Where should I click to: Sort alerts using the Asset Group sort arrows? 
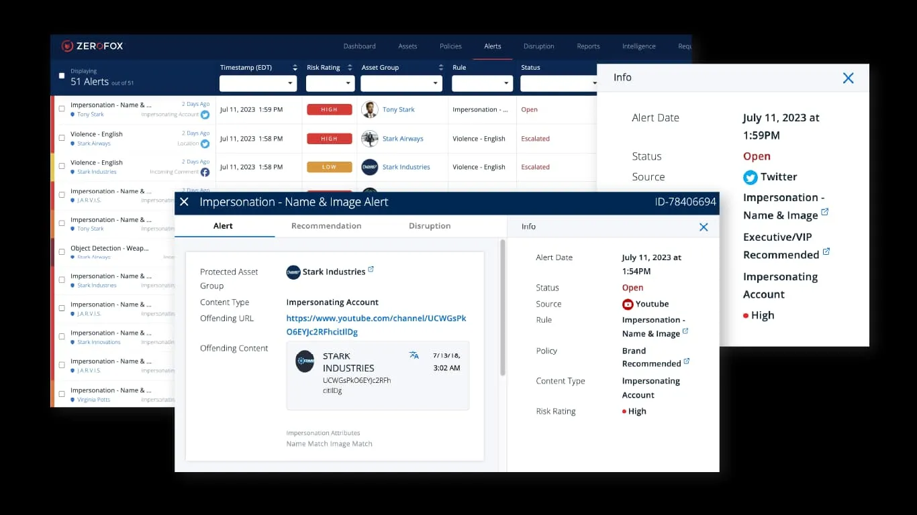(441, 68)
